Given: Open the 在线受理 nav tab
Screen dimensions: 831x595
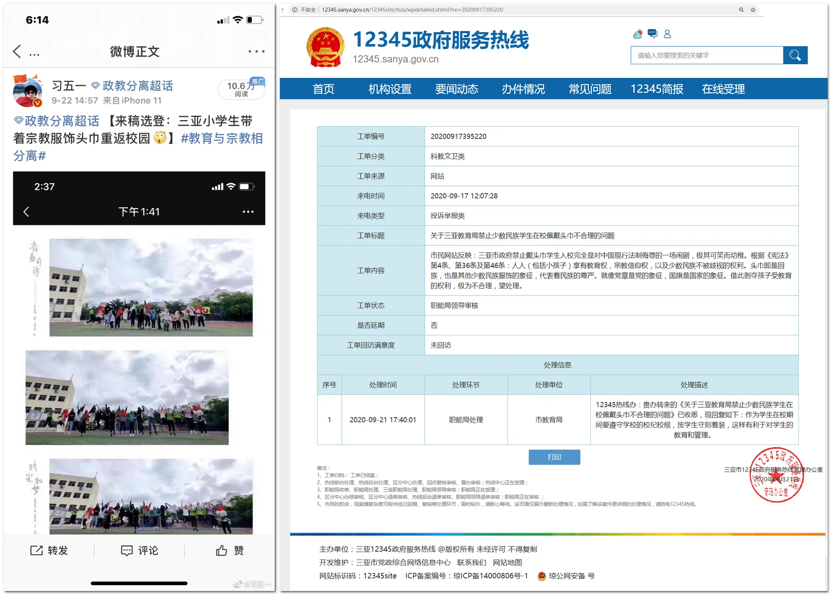Looking at the screenshot, I should click(x=723, y=89).
